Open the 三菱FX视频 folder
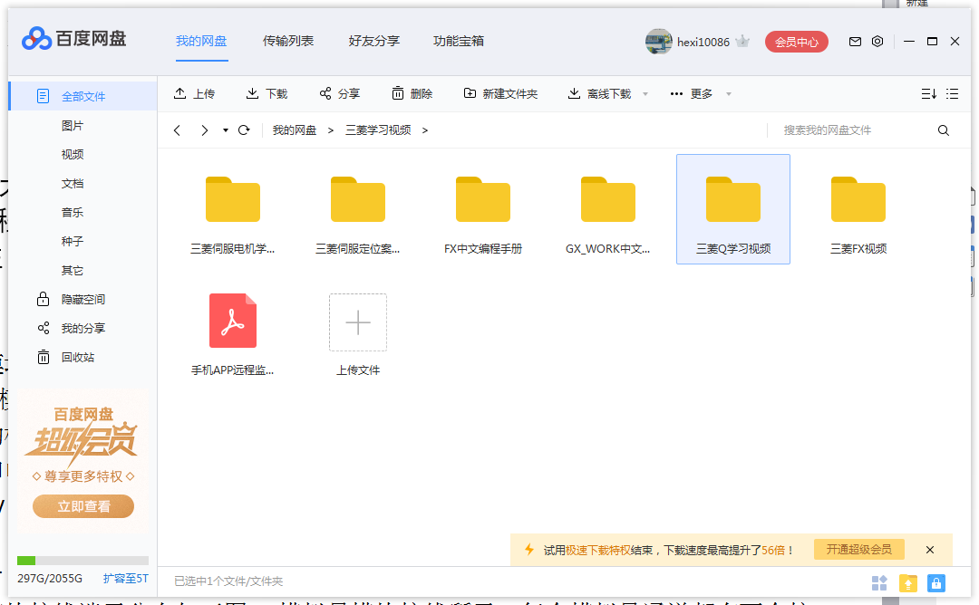The height and width of the screenshot is (605, 979). click(x=858, y=198)
